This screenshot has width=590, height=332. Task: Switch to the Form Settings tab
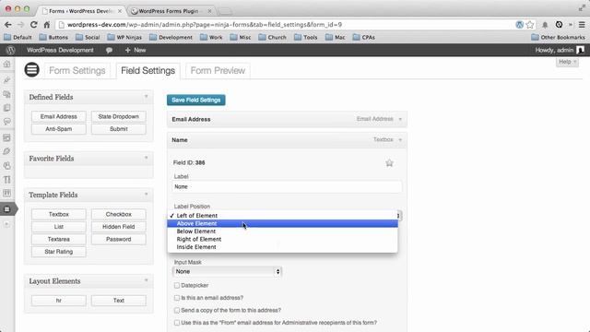coord(77,70)
